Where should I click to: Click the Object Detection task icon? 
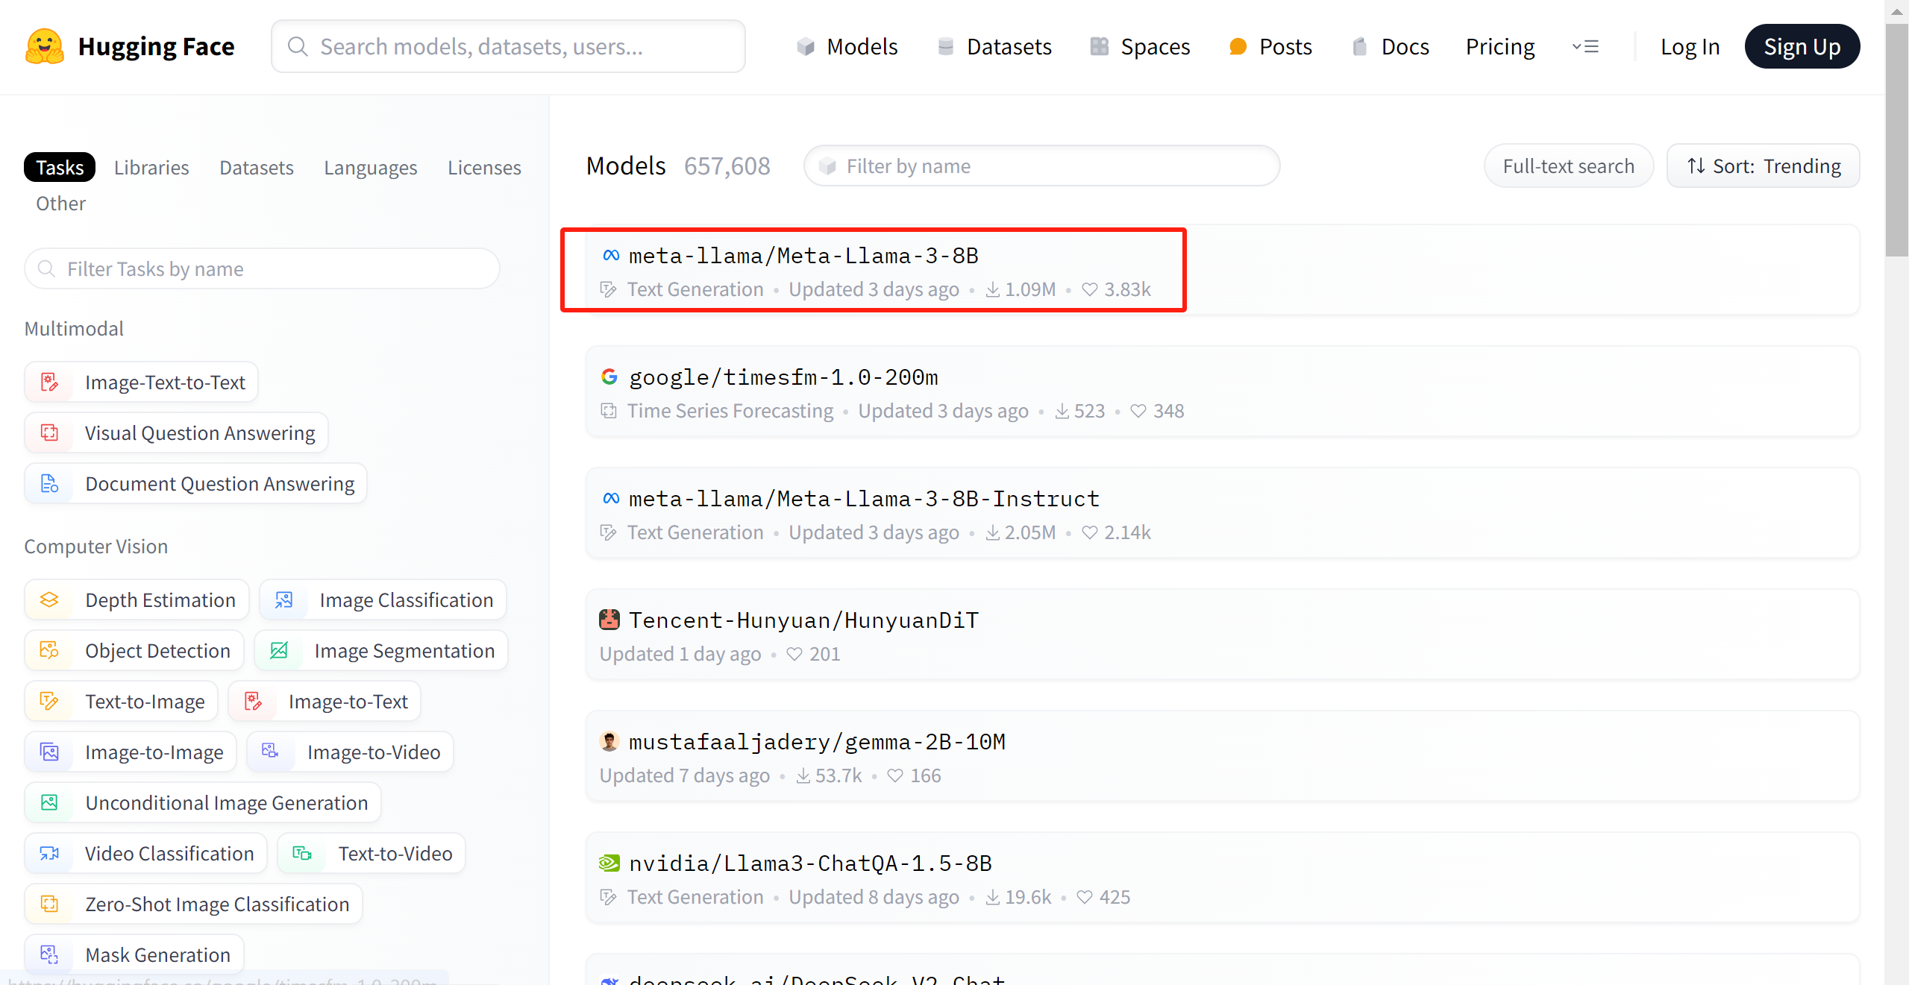[49, 651]
